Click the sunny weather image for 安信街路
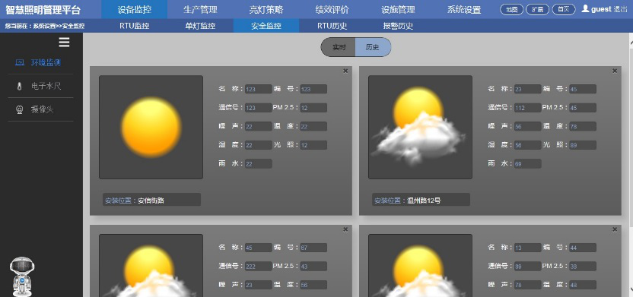 151,127
